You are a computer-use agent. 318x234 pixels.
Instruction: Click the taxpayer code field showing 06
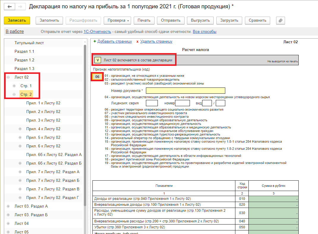coord(97,77)
